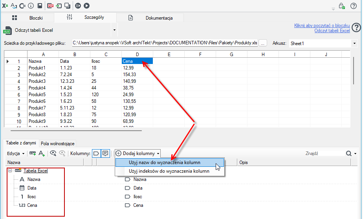The height and width of the screenshot is (219, 363).
Task: Open the Dodaj kolumny dropdown button
Action: [138, 153]
